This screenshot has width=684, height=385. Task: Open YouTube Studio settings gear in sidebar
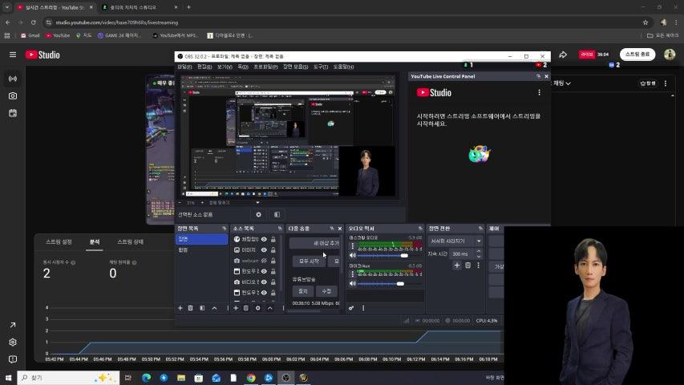click(12, 342)
